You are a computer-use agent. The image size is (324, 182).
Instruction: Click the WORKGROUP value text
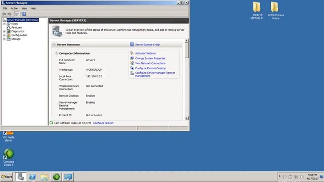94,70
